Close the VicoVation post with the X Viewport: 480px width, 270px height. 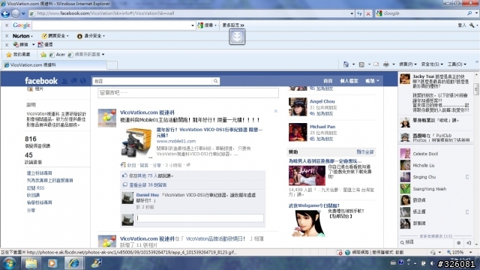pos(276,111)
